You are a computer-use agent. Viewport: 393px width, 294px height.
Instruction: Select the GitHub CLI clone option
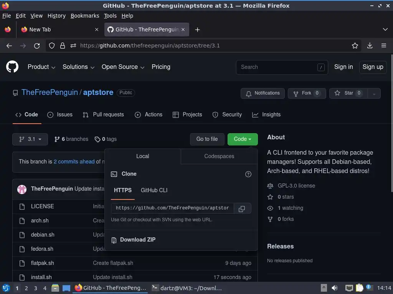(154, 191)
